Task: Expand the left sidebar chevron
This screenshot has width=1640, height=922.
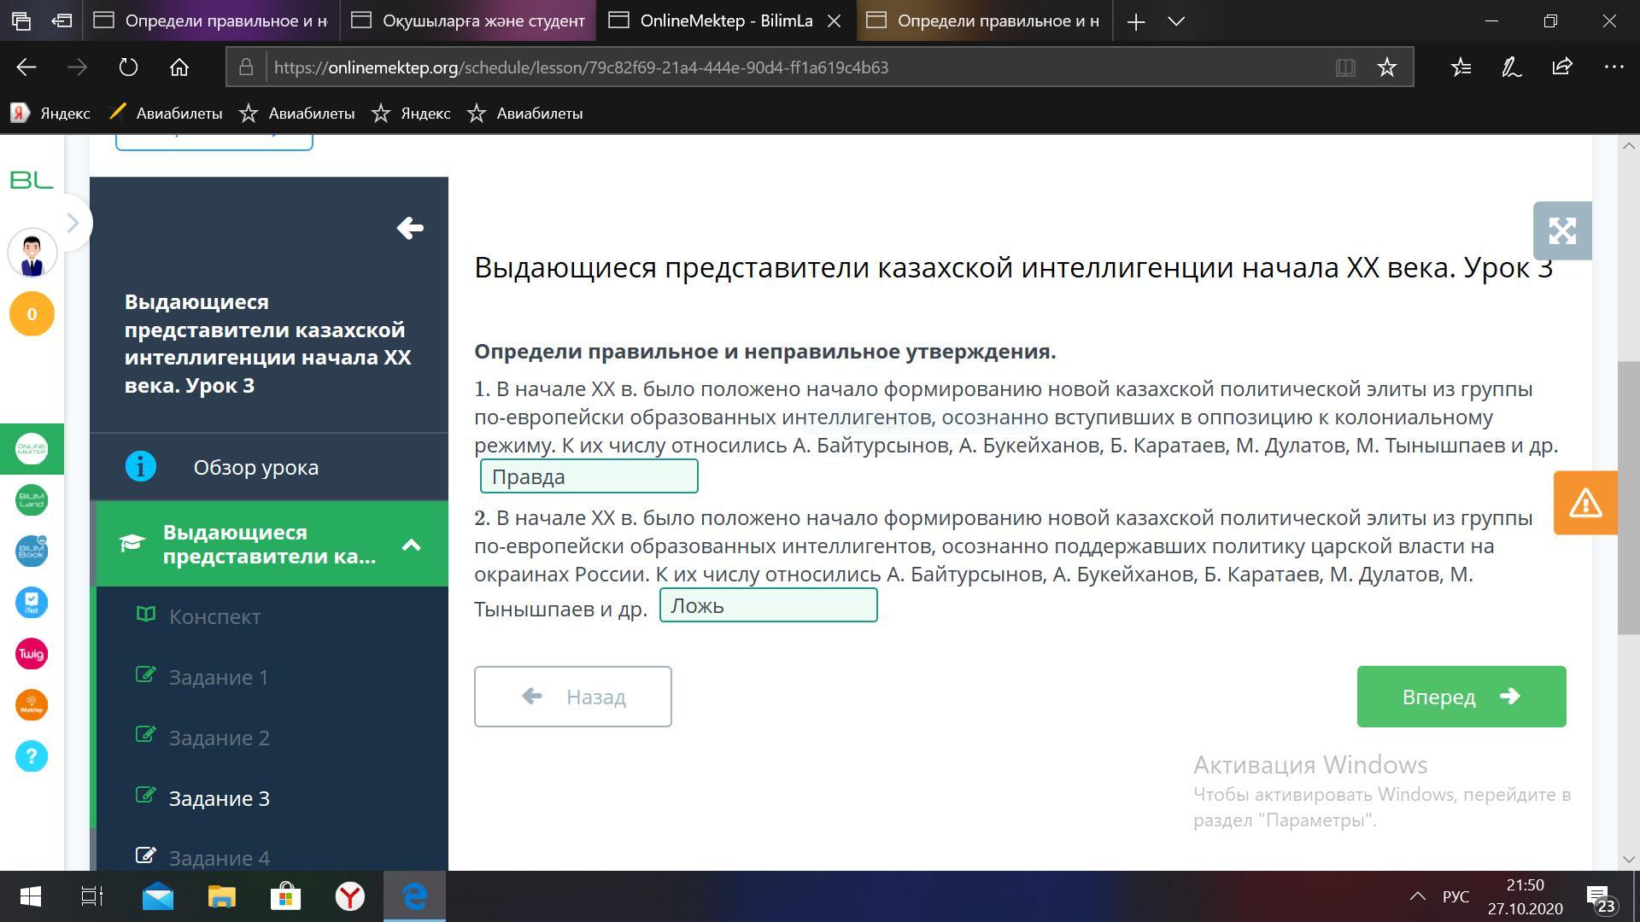Action: tap(73, 223)
